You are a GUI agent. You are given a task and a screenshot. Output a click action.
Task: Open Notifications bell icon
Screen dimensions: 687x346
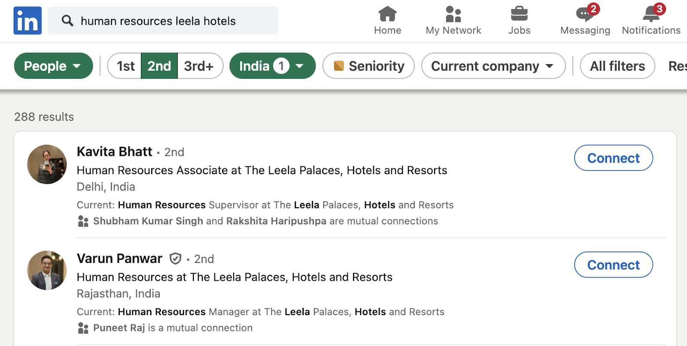coord(651,14)
